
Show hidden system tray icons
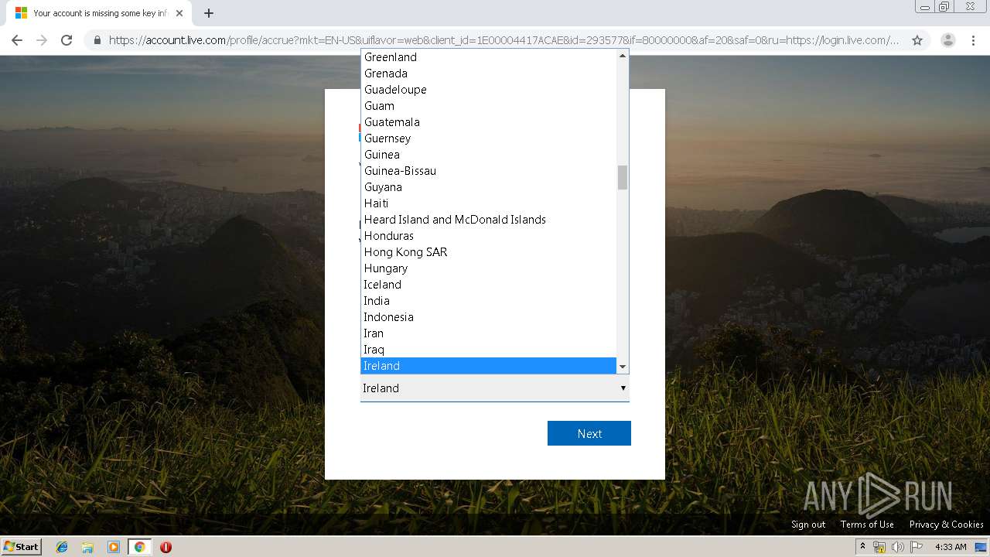pos(862,547)
